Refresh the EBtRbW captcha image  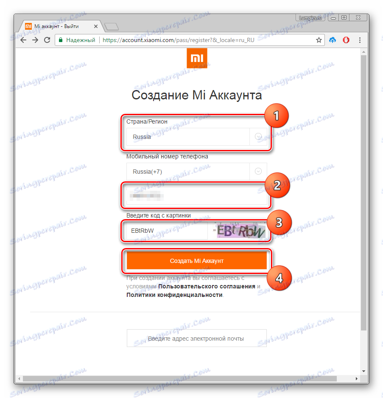coord(239,231)
